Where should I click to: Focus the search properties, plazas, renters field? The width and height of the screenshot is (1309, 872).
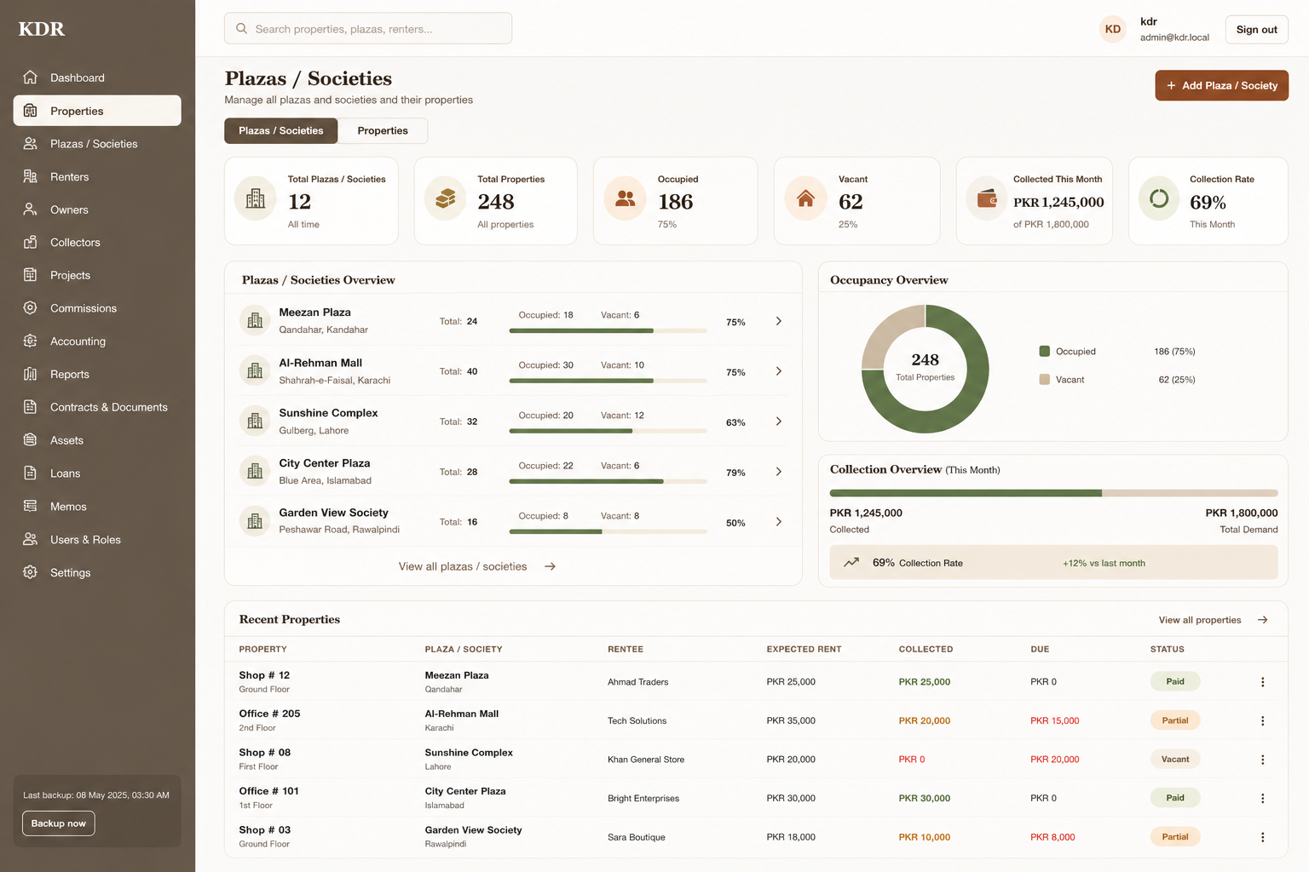(x=368, y=29)
